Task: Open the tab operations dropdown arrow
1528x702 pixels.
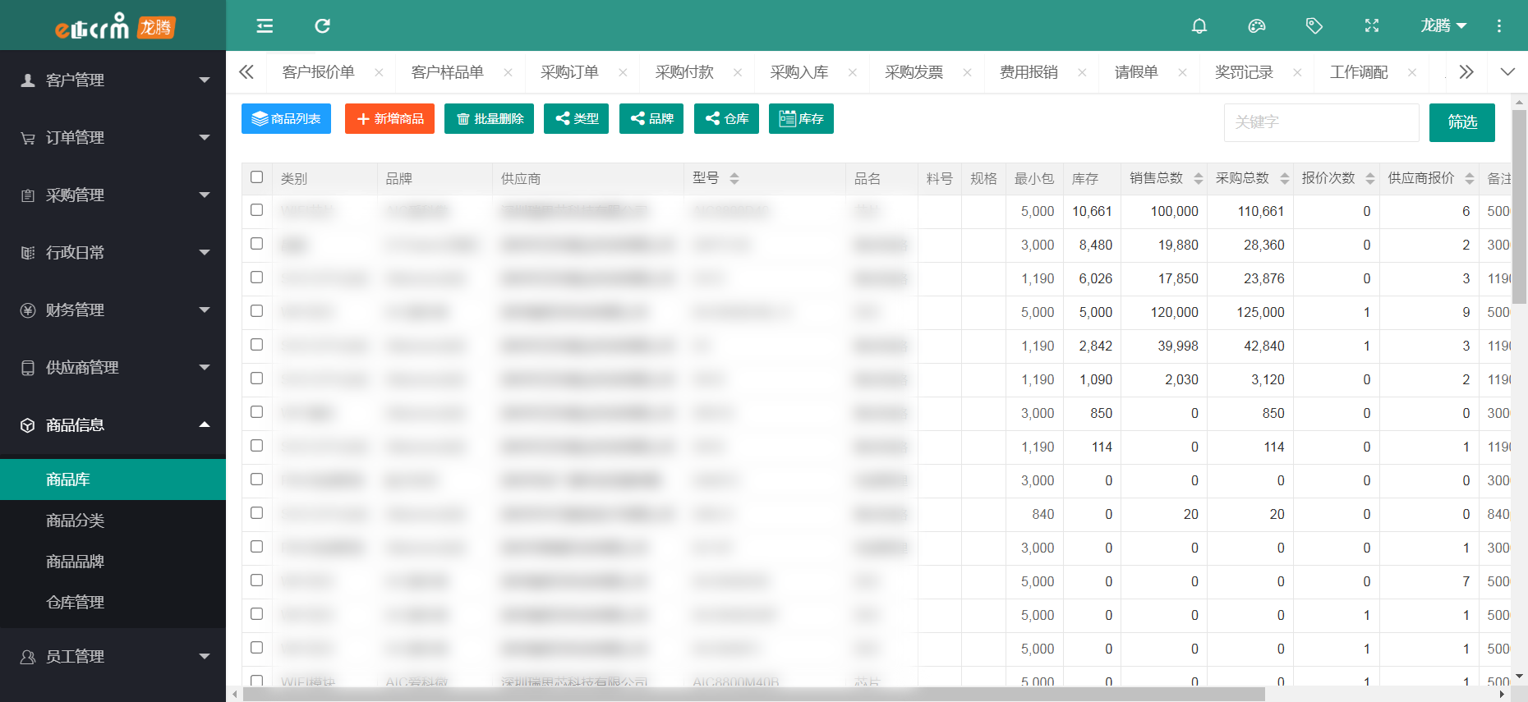Action: (1507, 72)
